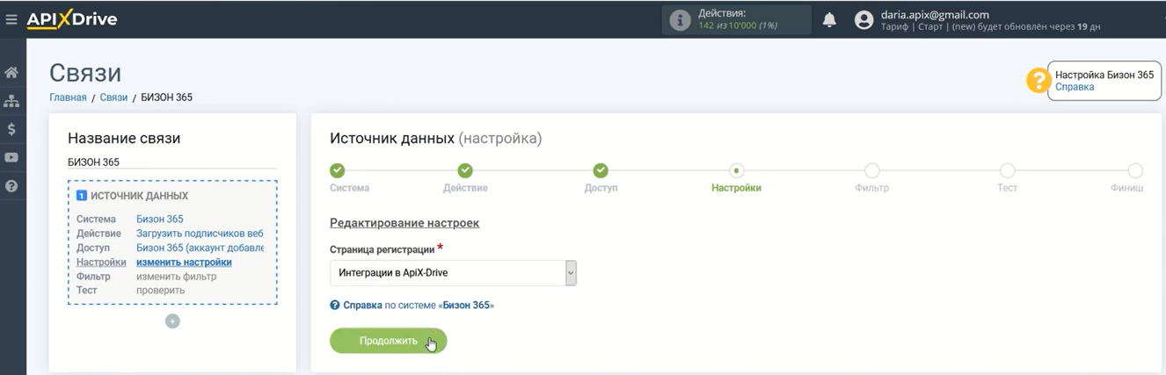Click Бизон 365 (аккаунт добавле access link
The image size is (1166, 375).
(200, 248)
